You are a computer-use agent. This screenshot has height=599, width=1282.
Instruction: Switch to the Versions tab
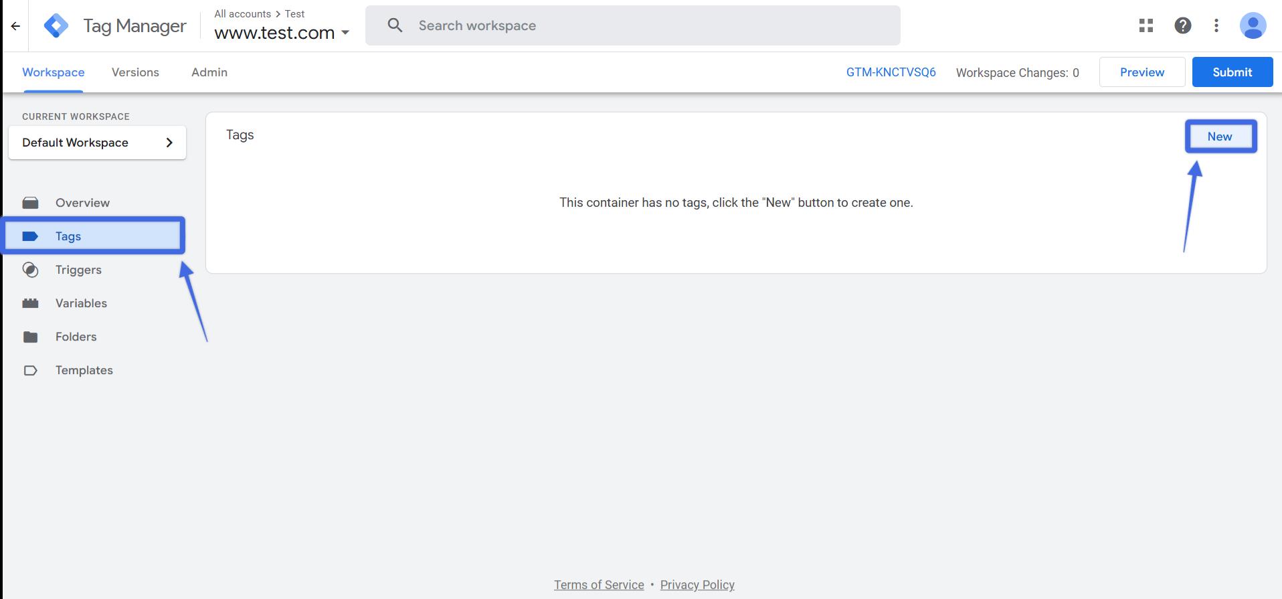(x=135, y=72)
